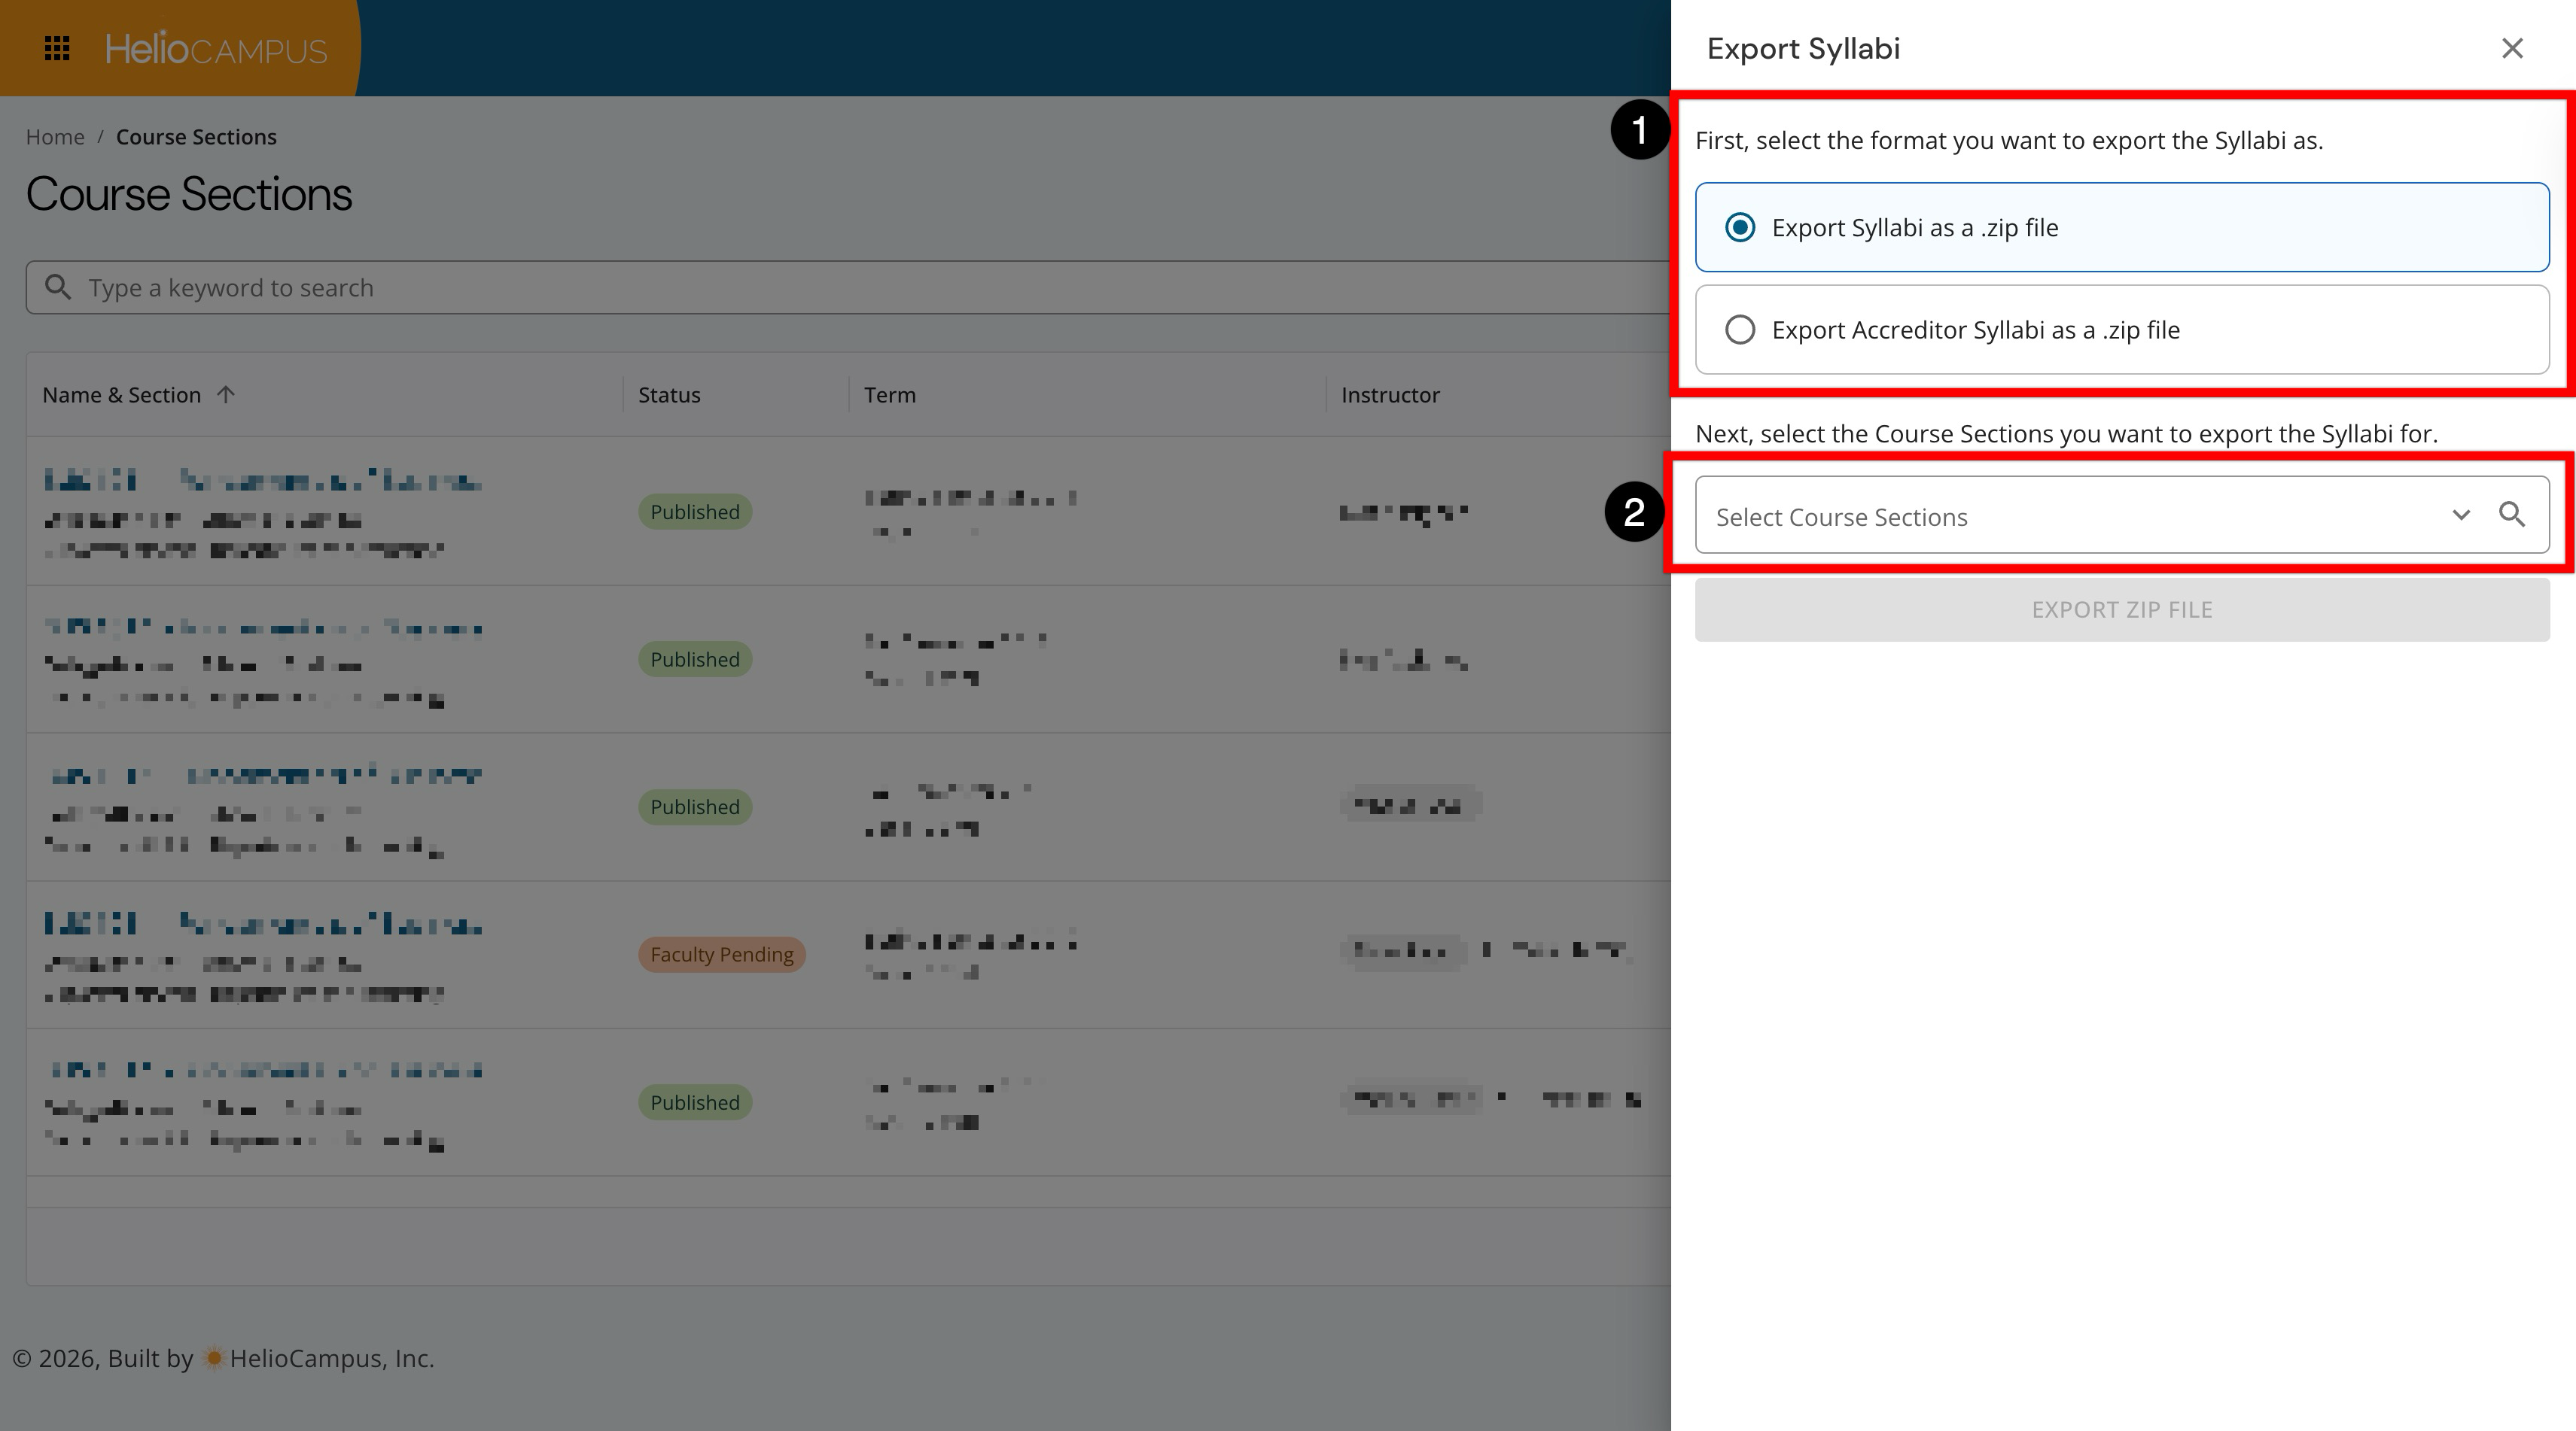2576x1431 pixels.
Task: Click the sort arrow beside Name & Section
Action: [226, 395]
